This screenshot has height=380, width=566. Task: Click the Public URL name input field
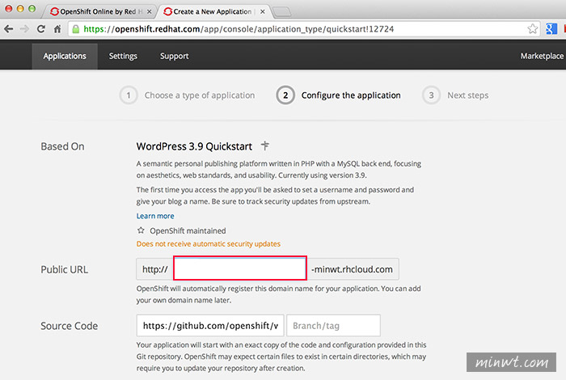pos(240,268)
